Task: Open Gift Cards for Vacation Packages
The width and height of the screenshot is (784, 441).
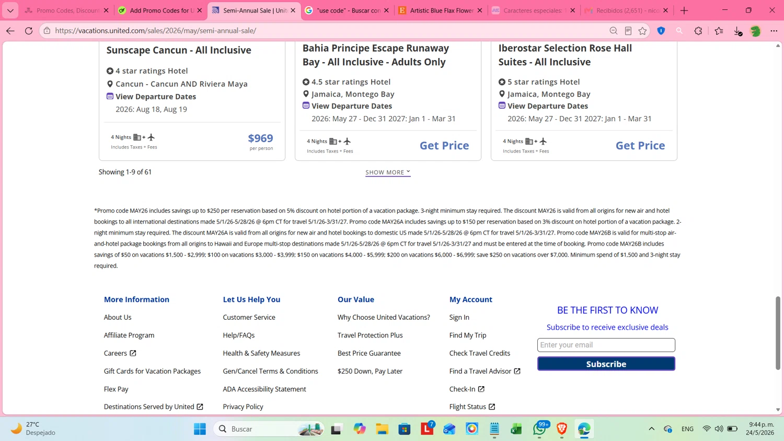Action: coord(152,372)
